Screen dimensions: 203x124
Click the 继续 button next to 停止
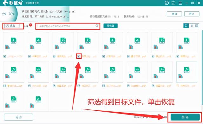point(174,14)
